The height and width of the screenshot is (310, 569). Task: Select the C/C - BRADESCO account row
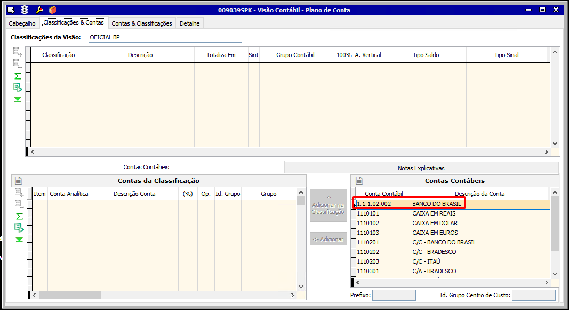click(x=434, y=252)
